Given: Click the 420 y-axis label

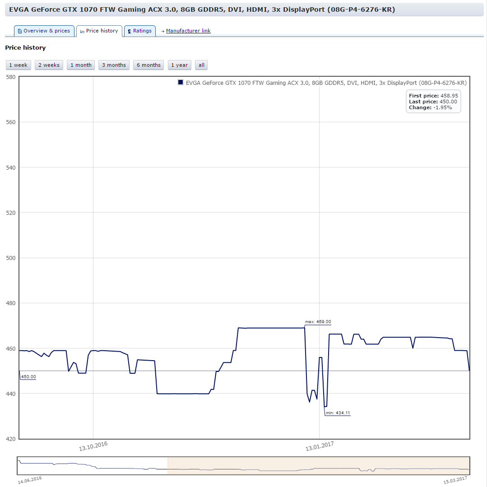Looking at the screenshot, I should coord(11,439).
